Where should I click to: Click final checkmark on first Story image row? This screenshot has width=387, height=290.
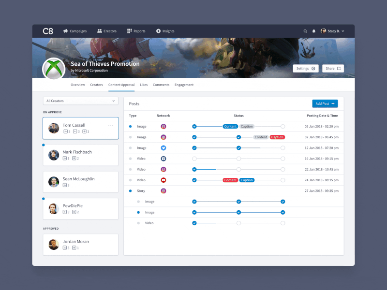point(283,202)
